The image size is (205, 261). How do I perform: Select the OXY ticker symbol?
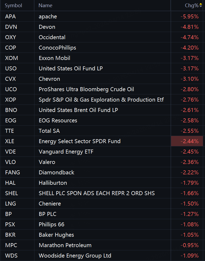pyautogui.click(x=10, y=37)
